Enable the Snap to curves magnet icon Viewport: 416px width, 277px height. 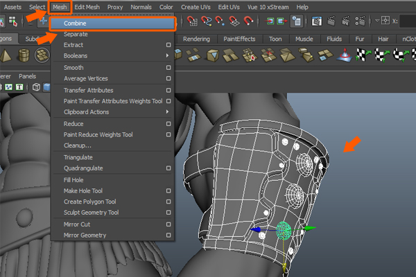(205, 21)
